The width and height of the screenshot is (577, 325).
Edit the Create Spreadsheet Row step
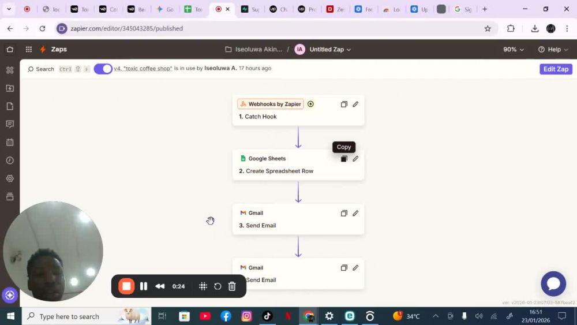(355, 159)
